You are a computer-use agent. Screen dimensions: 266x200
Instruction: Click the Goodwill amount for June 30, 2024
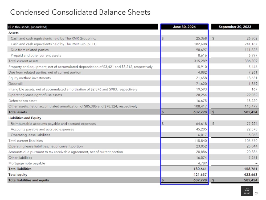pos(201,84)
